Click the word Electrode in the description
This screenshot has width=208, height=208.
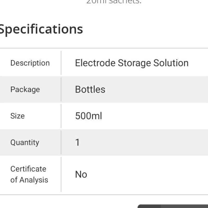(95, 63)
